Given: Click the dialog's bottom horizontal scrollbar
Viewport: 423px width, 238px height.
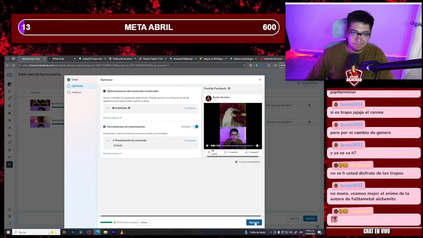Looking at the screenshot, I should click(x=181, y=216).
